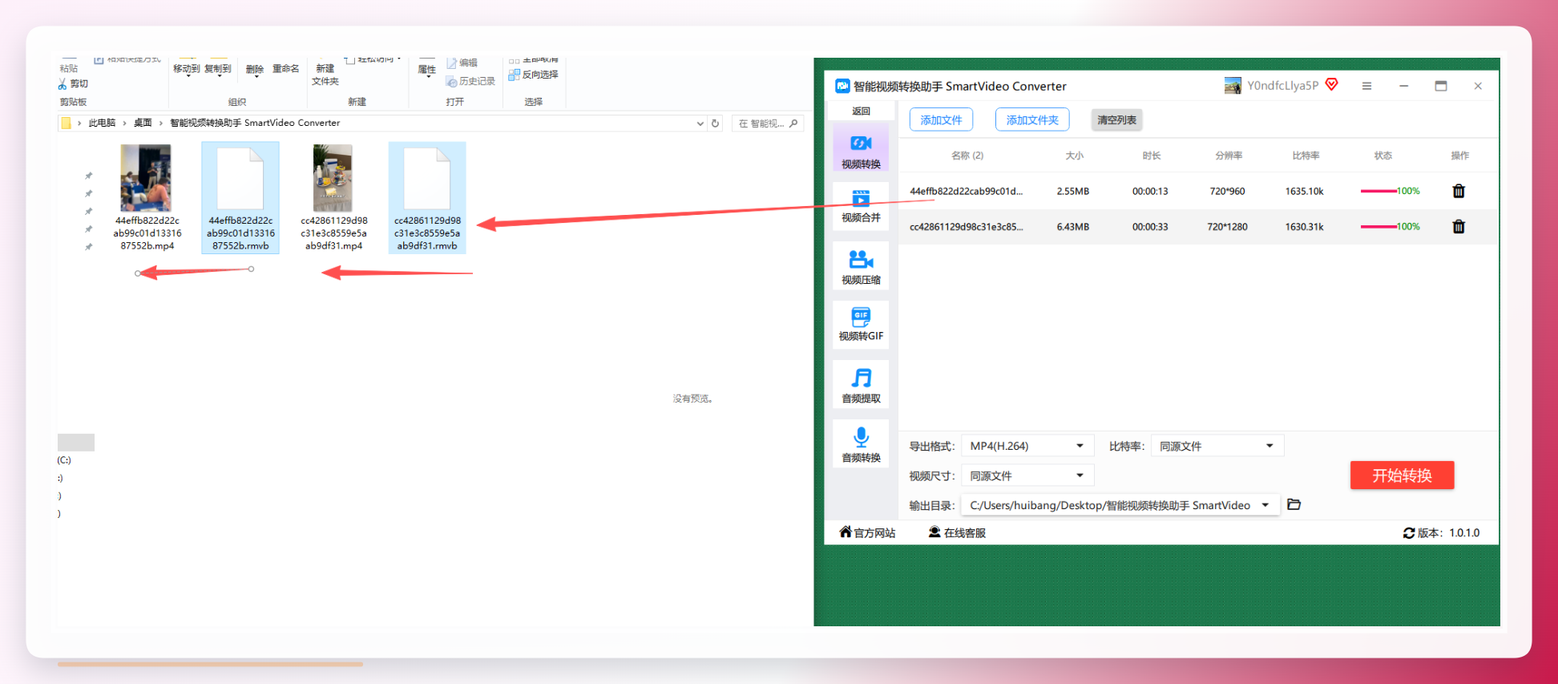Viewport: 1558px width, 684px height.
Task: Refresh the Explorer address bar
Action: (x=715, y=123)
